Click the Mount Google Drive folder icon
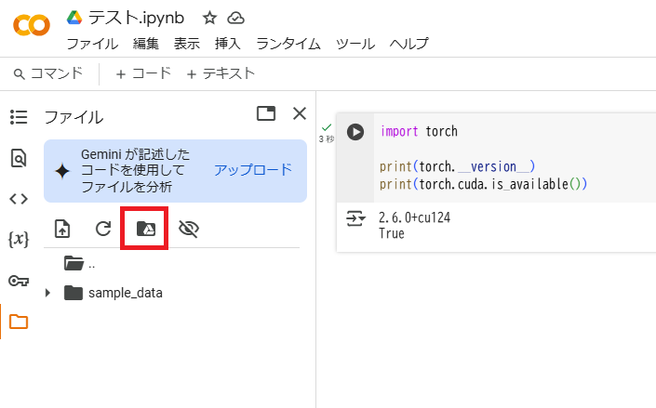This screenshot has height=408, width=656. coord(145,229)
